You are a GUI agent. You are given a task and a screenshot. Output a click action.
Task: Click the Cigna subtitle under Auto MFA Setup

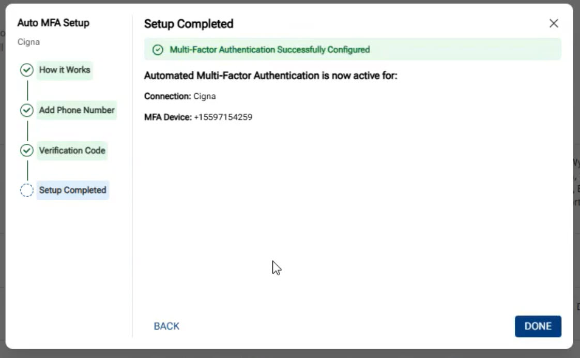tap(28, 42)
